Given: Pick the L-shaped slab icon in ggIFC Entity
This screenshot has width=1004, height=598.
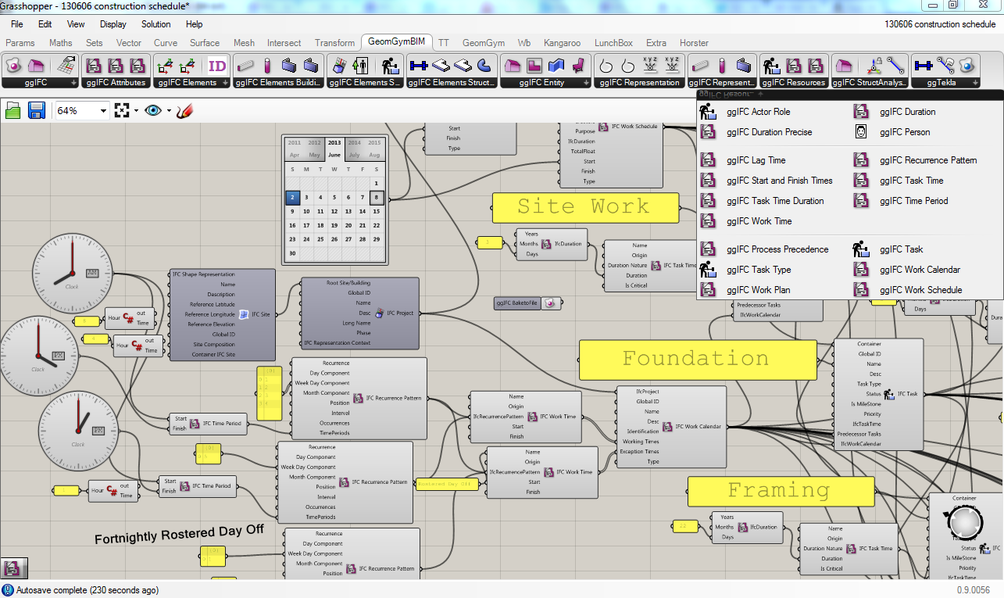Looking at the screenshot, I should pos(534,66).
